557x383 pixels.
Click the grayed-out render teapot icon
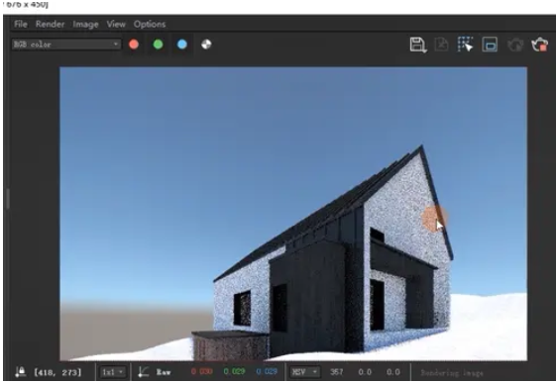(515, 46)
